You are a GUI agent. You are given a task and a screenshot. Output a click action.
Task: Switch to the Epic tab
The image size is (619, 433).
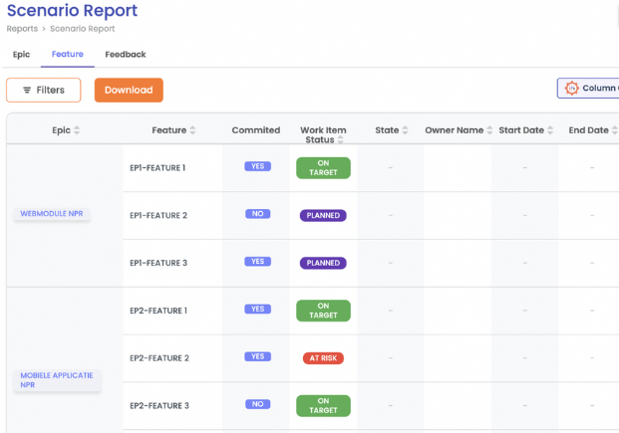coord(21,55)
